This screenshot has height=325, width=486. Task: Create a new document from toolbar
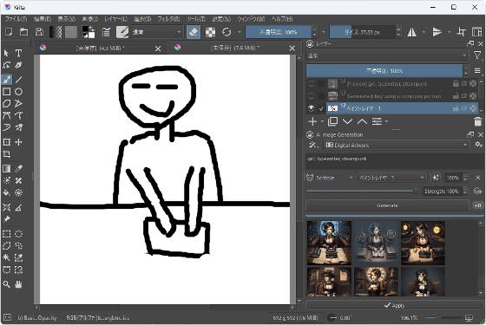(x=9, y=32)
